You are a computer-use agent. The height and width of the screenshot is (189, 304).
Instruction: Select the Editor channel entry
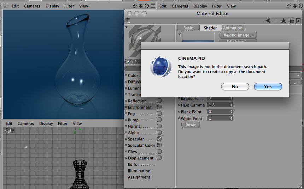[x=133, y=164]
